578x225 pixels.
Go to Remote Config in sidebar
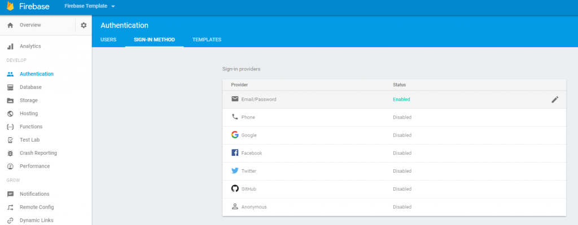pos(36,207)
